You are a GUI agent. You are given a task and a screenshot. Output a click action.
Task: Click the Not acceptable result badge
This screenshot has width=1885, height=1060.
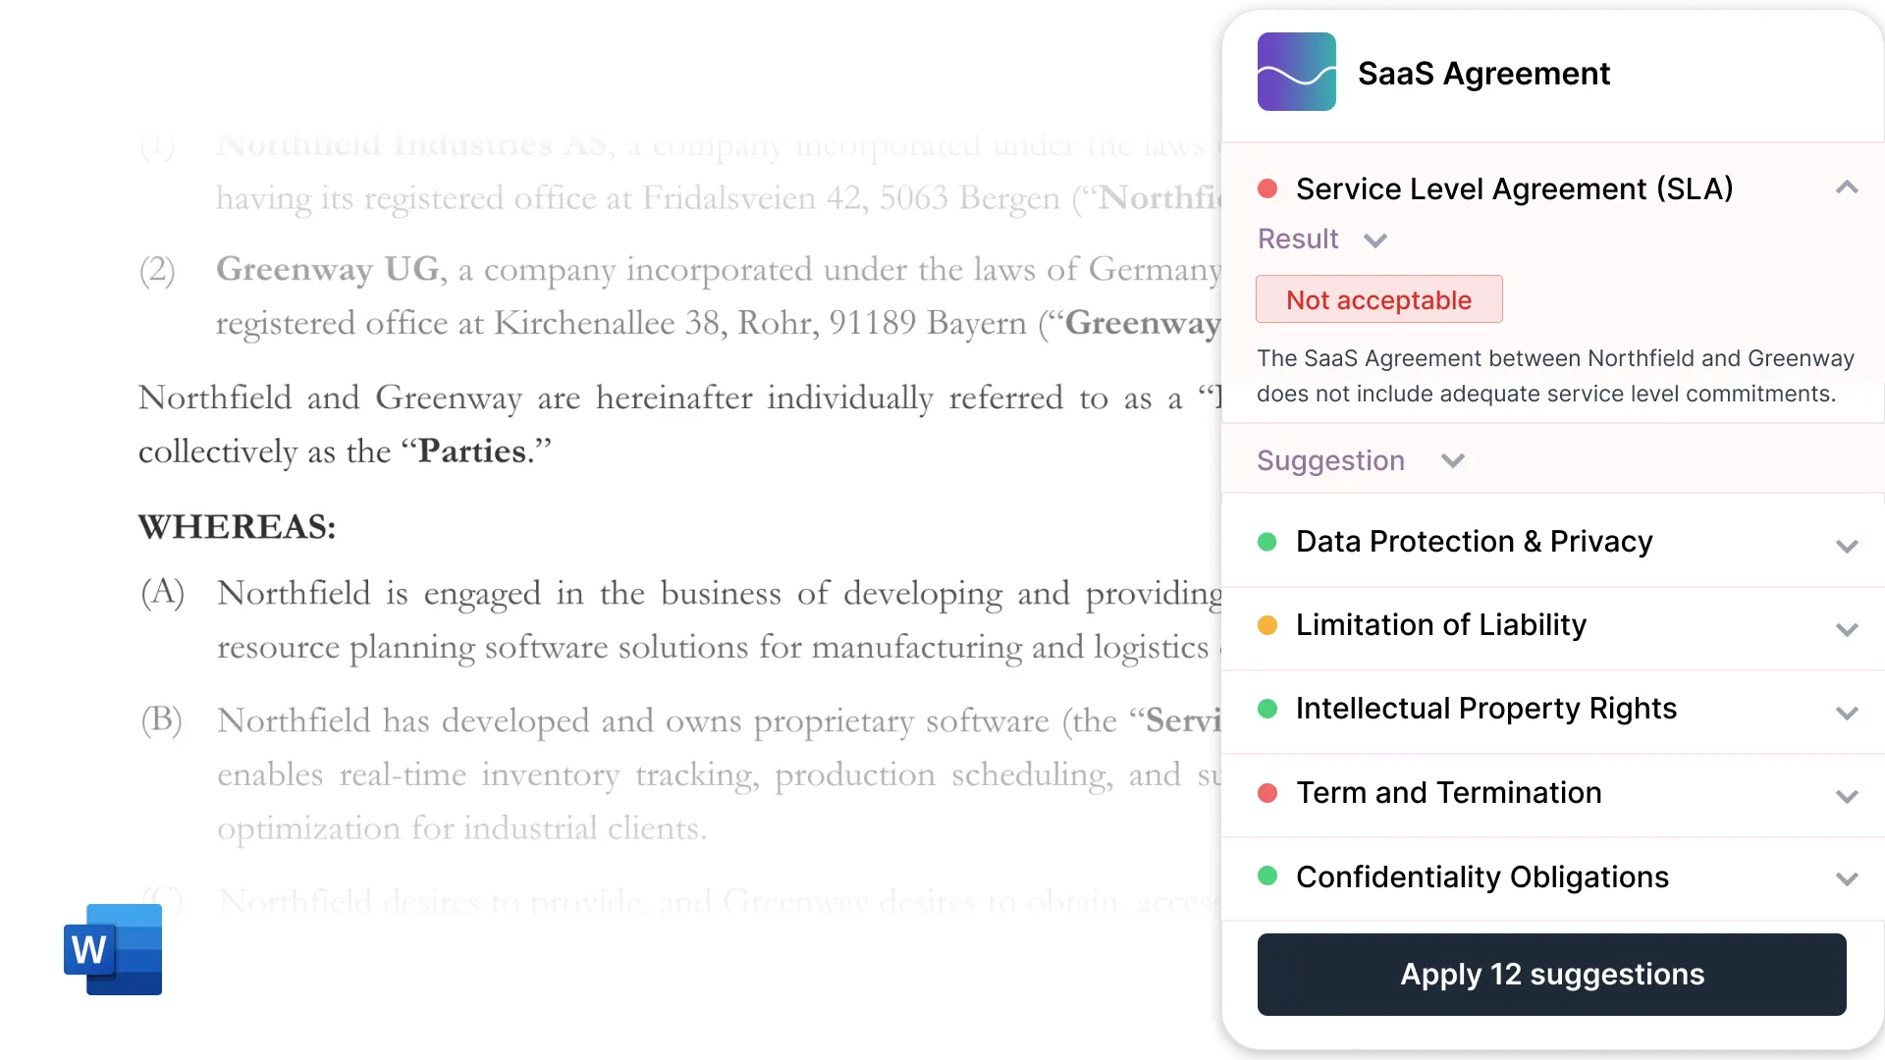coord(1378,299)
